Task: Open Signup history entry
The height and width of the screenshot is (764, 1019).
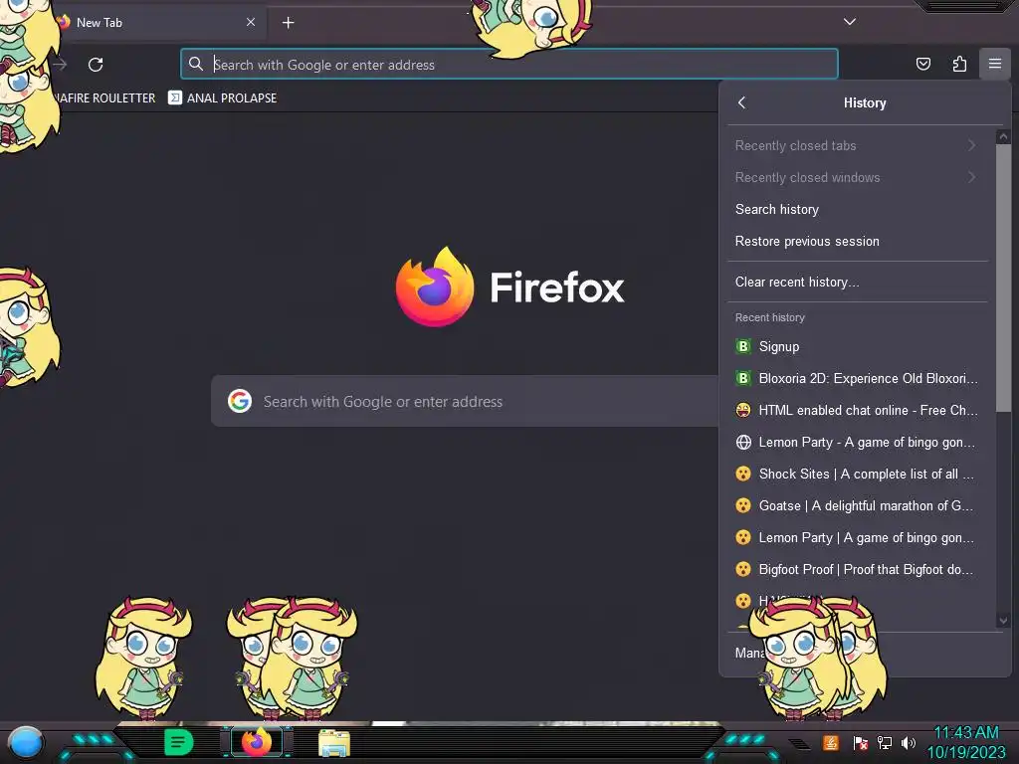Action: click(x=857, y=346)
